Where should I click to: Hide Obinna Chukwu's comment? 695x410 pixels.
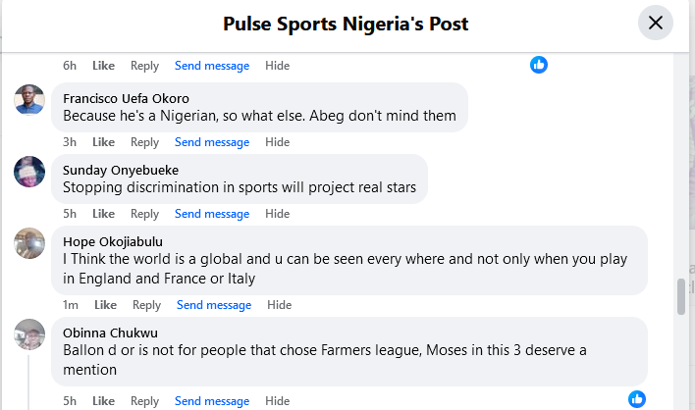click(x=278, y=401)
